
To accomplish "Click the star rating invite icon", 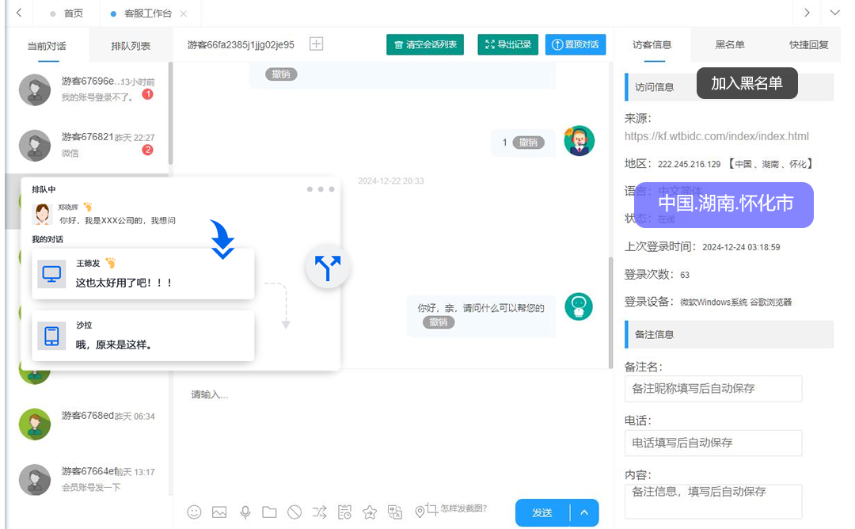I will click(370, 512).
